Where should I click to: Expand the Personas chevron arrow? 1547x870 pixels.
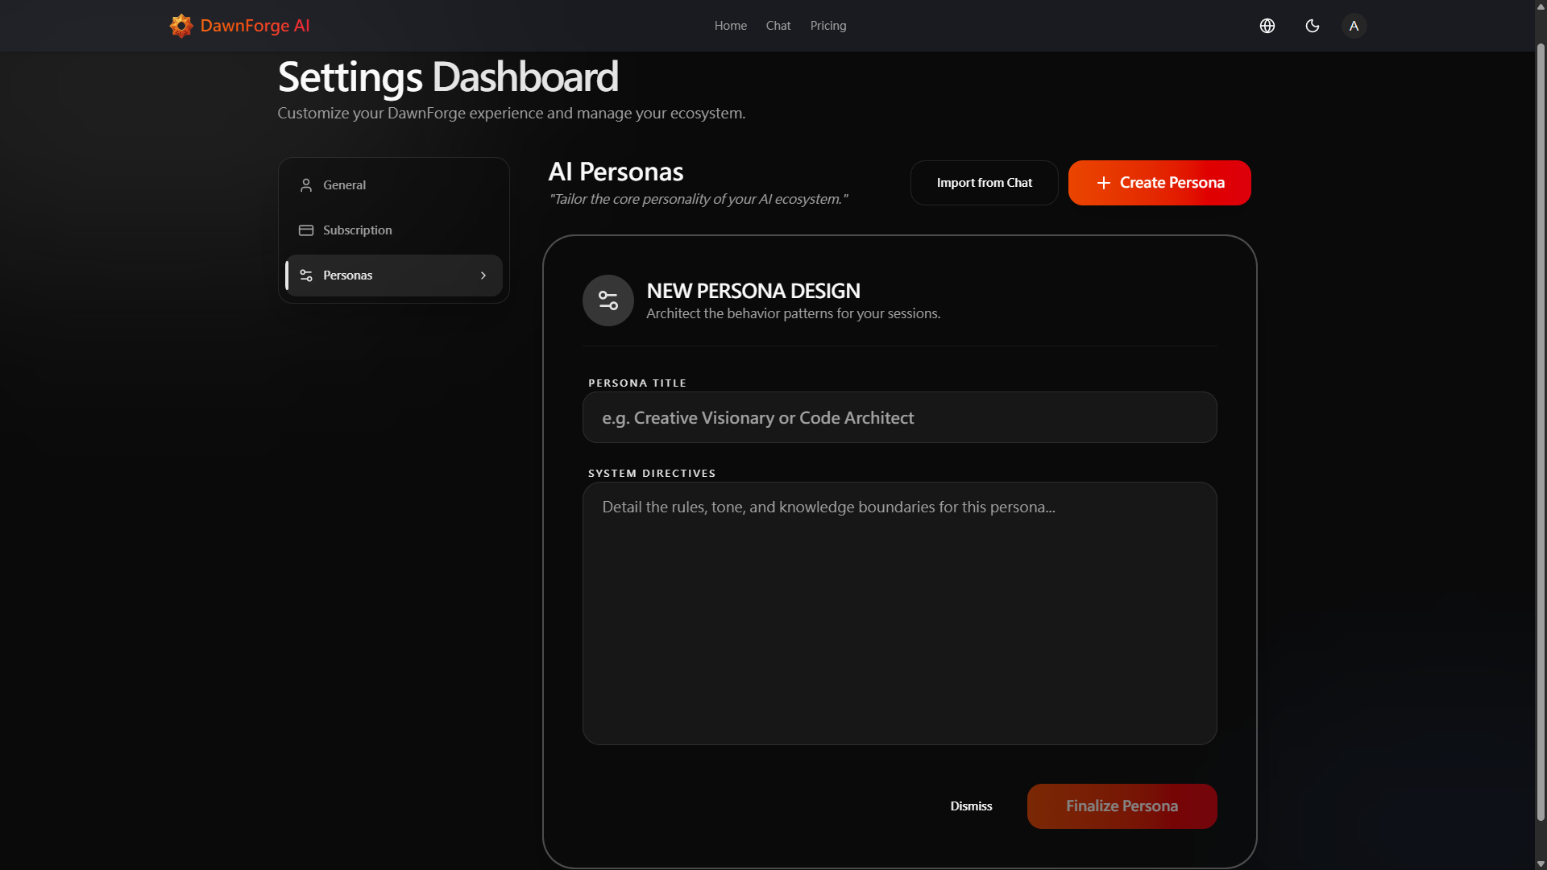[x=483, y=275]
